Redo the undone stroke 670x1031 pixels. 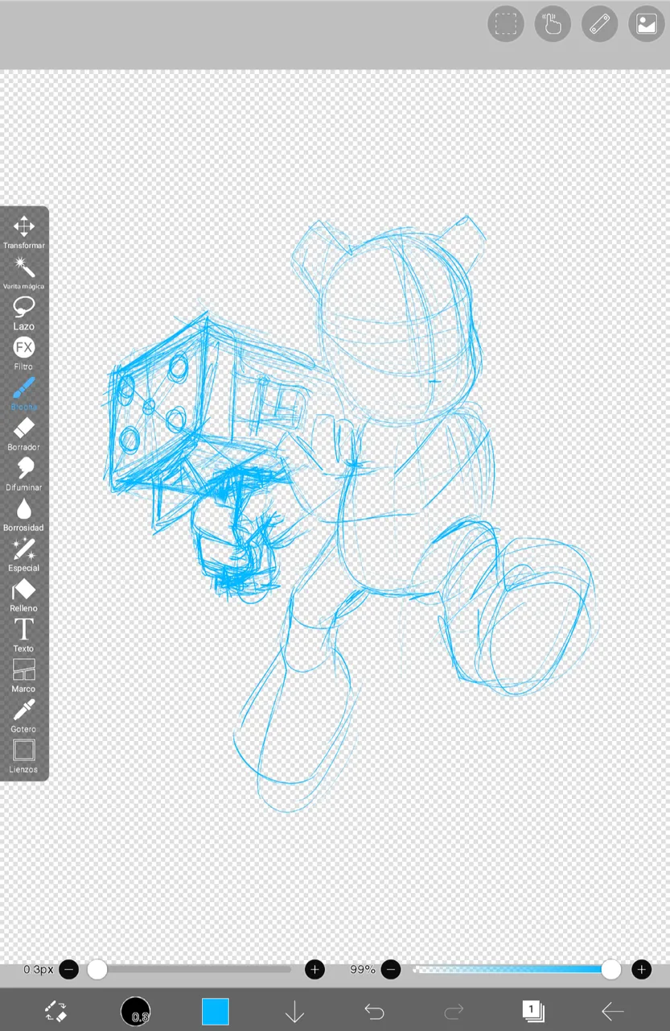(x=454, y=1011)
